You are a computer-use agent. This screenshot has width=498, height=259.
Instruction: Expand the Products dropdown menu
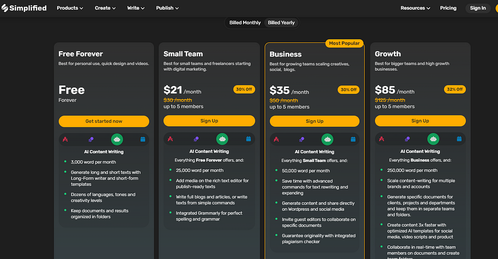70,8
